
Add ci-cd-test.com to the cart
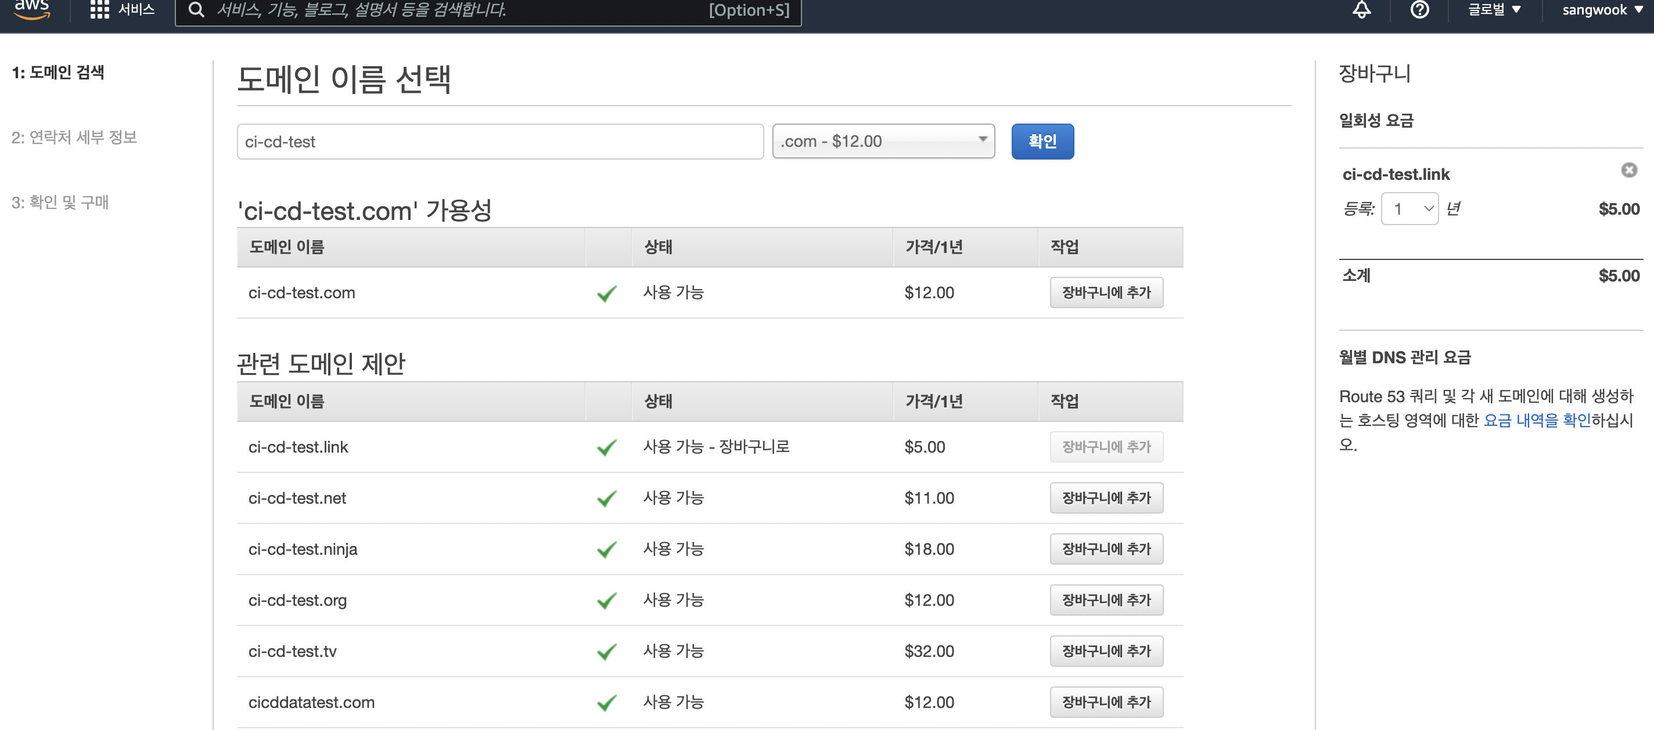[1106, 292]
